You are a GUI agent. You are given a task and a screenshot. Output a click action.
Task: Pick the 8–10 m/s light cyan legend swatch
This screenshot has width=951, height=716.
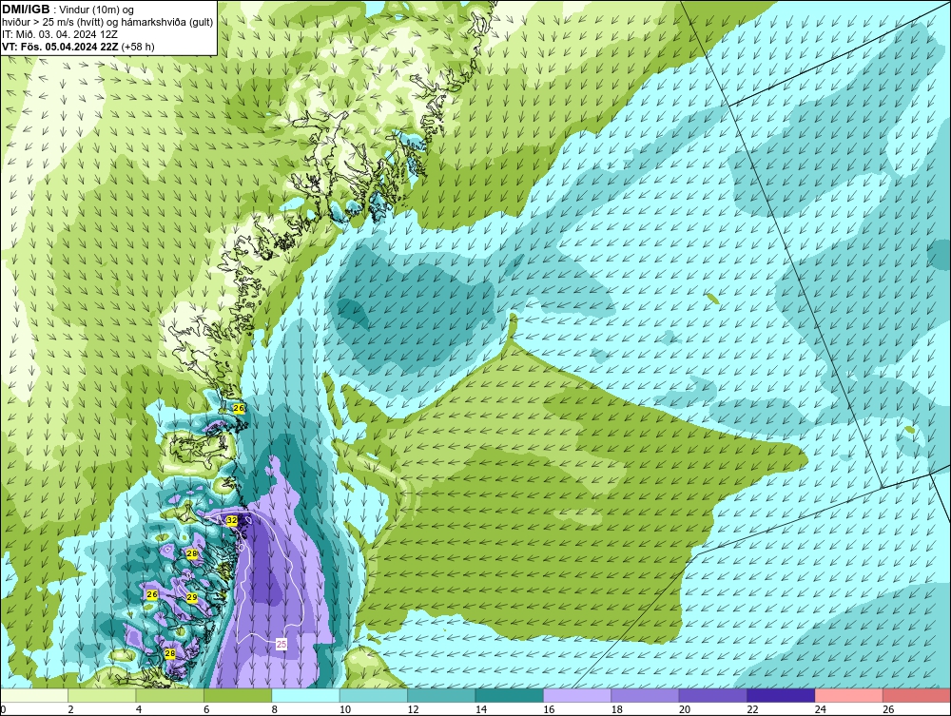click(305, 695)
